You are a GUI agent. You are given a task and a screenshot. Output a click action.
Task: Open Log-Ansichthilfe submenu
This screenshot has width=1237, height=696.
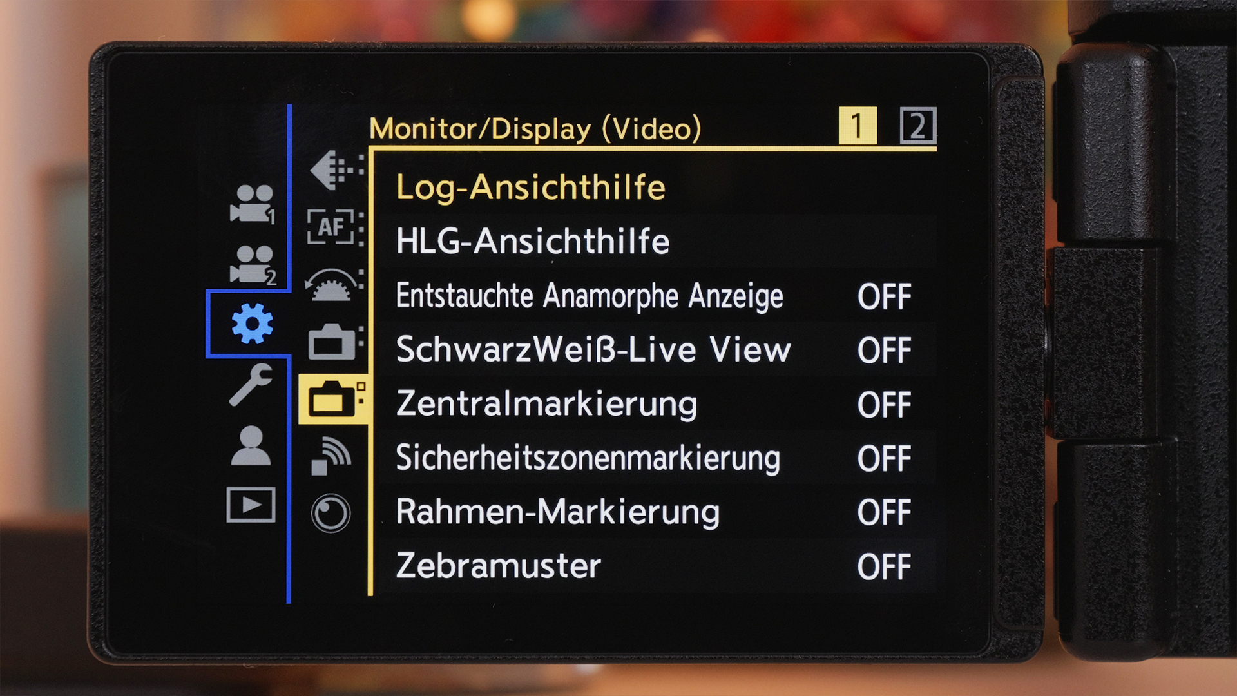click(x=656, y=188)
